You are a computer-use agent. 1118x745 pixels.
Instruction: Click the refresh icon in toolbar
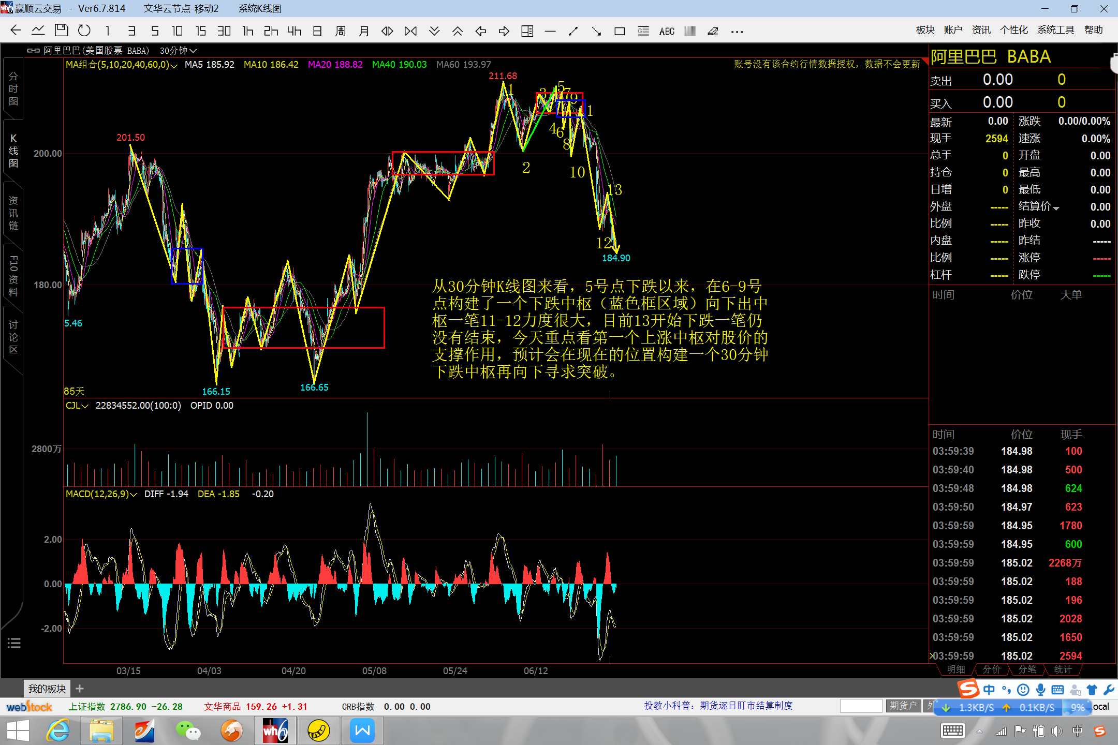[x=84, y=31]
